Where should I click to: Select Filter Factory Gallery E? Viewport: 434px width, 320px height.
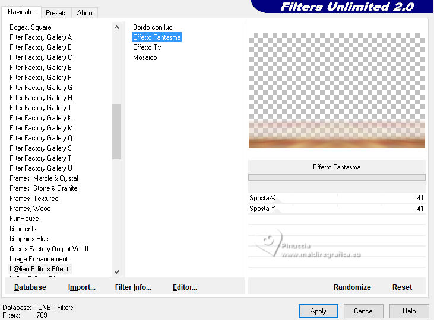40,68
